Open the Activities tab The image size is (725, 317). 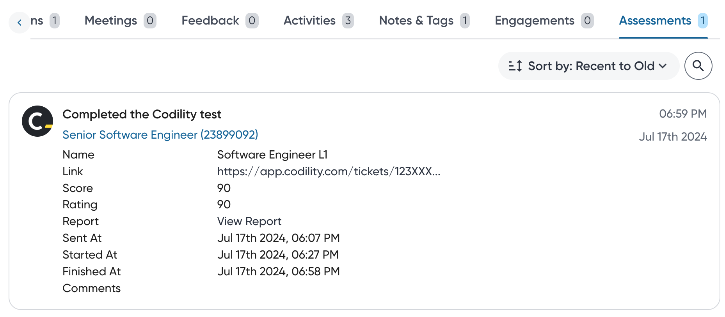coord(318,21)
